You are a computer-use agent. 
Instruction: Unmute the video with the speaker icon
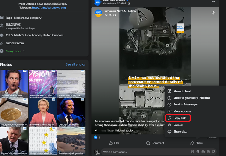[213, 12]
